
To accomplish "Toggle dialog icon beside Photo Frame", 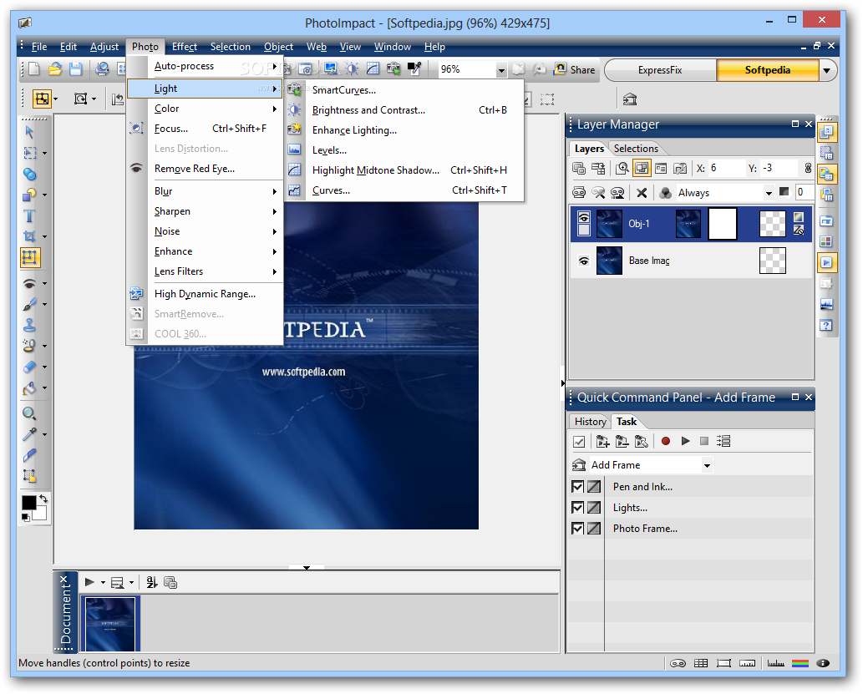I will pyautogui.click(x=594, y=529).
